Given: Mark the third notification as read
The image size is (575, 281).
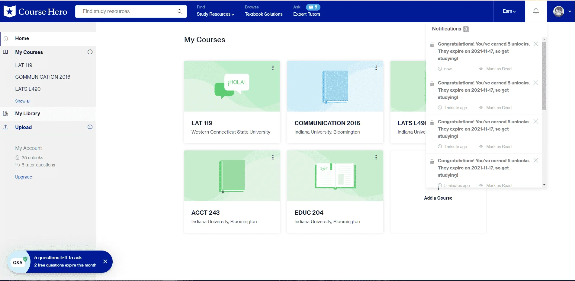Looking at the screenshot, I should 495,147.
